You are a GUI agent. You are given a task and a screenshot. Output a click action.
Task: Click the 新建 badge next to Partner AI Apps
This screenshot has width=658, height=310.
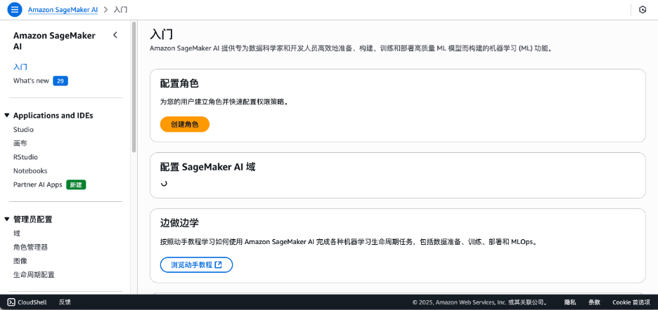click(x=76, y=184)
